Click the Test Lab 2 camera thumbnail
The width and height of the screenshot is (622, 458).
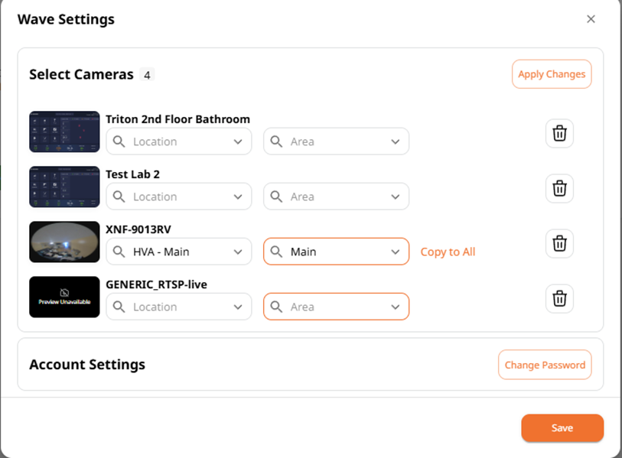[x=64, y=187]
